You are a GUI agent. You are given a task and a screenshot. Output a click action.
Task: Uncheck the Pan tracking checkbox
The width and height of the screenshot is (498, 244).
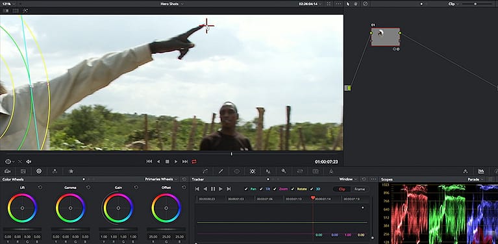pos(246,189)
